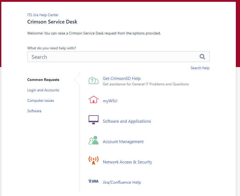Screen dimensions: 240x196
Task: Click the question-mark speech bubble icon
Action: point(94,81)
